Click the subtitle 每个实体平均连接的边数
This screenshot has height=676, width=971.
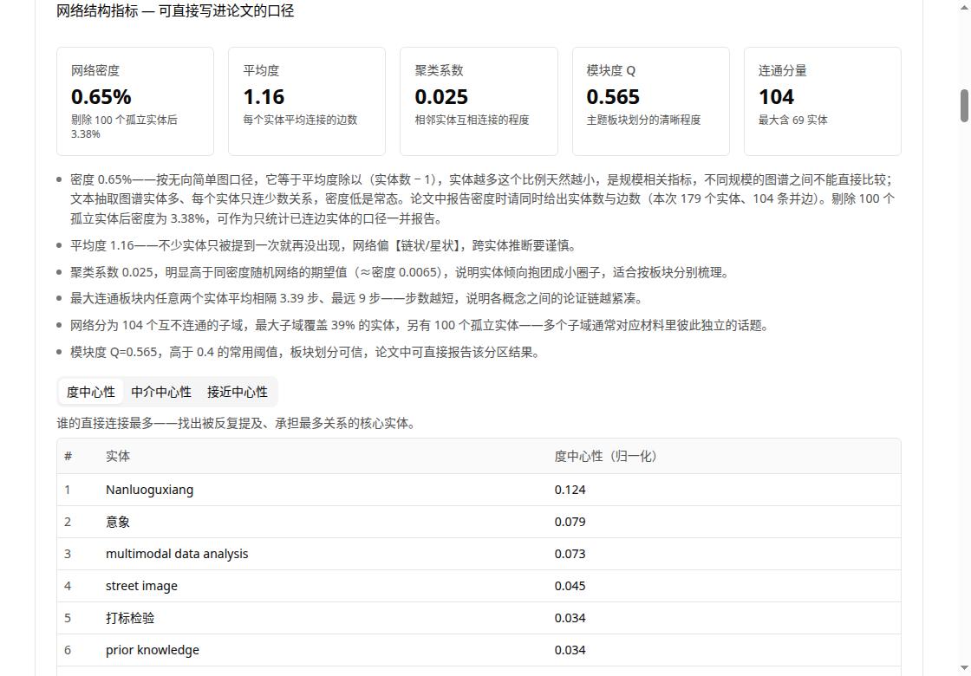point(300,120)
